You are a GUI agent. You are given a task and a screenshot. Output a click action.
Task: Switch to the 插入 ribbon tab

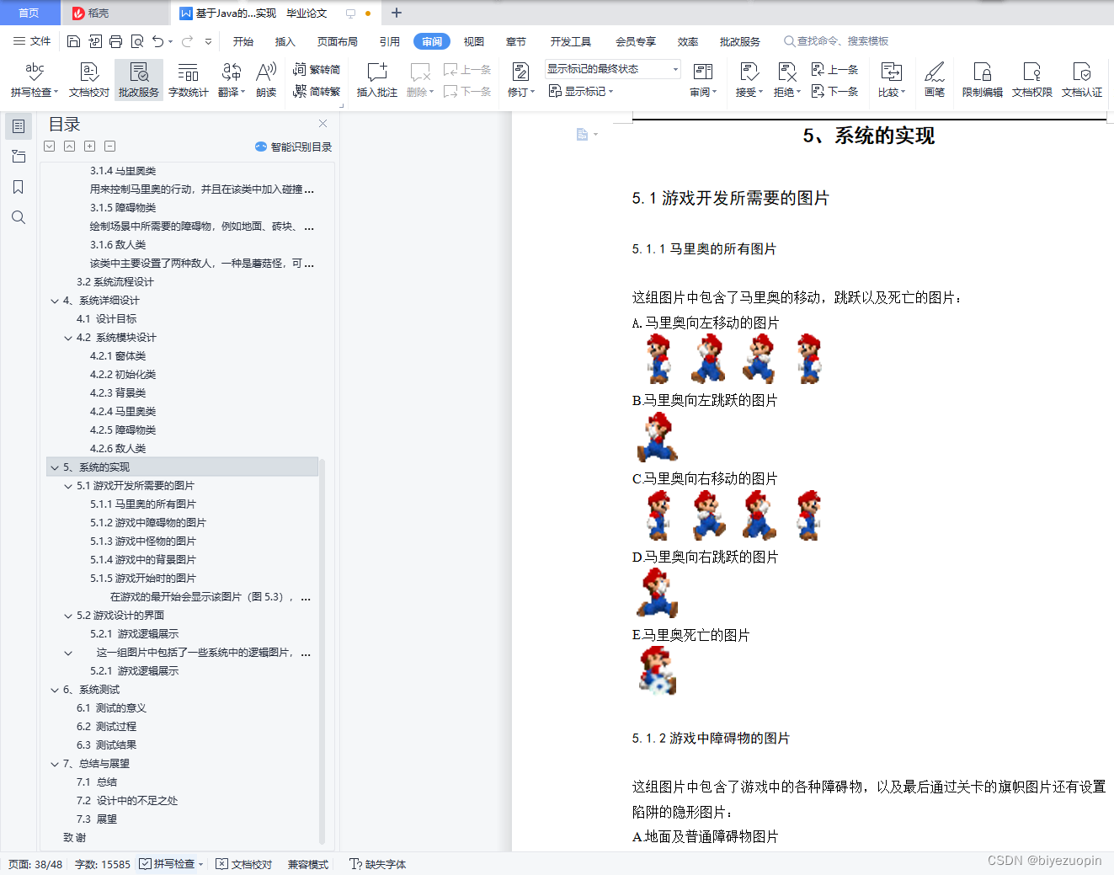point(285,41)
